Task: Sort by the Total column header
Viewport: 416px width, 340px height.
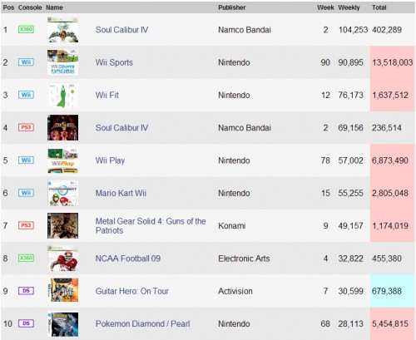Action: coord(379,7)
